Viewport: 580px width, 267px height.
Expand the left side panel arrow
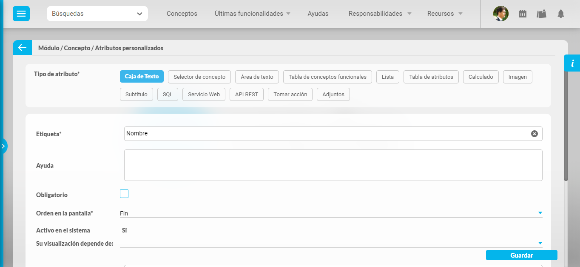3,146
